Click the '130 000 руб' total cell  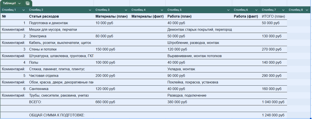click(274, 36)
